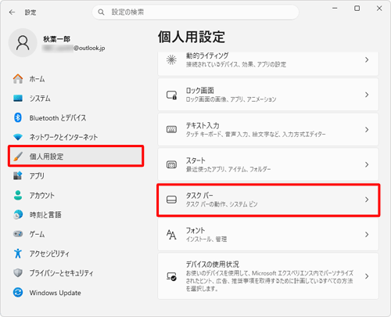This screenshot has height=317, width=391.
Task: Click the デバイスの使用状況 icon
Action: tap(171, 276)
